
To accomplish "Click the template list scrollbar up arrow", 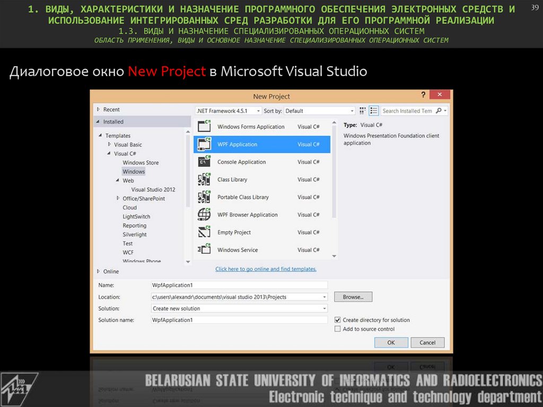I will tap(334, 123).
